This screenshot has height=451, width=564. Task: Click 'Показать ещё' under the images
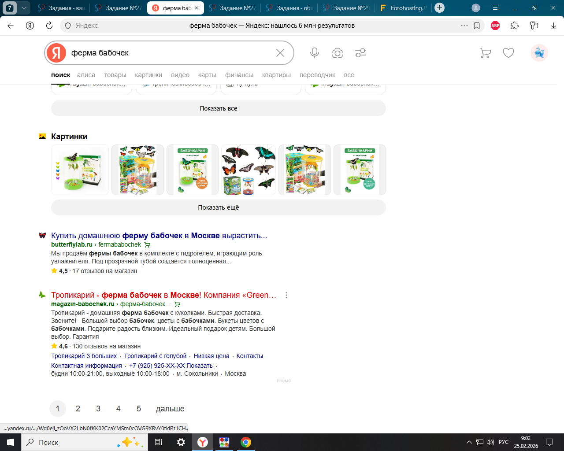(x=219, y=207)
